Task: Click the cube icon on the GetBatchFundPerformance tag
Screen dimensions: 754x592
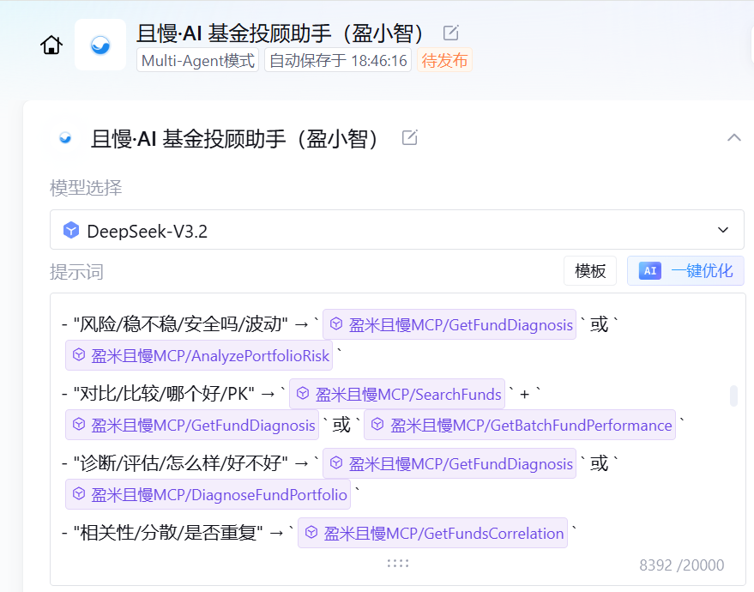Action: click(x=377, y=424)
